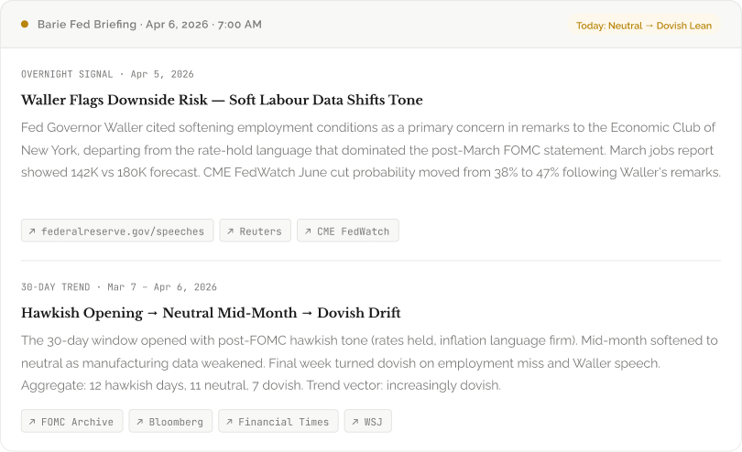Image resolution: width=742 pixels, height=452 pixels.
Task: Click the arrow icon beside Bloomberg
Action: pyautogui.click(x=140, y=422)
